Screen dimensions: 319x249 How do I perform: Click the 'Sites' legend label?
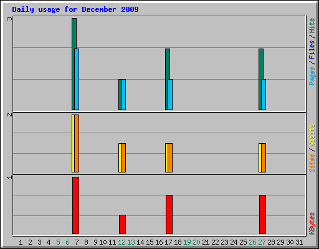312,163
